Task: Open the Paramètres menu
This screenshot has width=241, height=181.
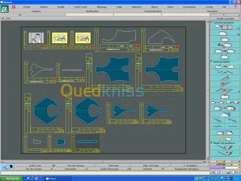Action: pos(189,7)
